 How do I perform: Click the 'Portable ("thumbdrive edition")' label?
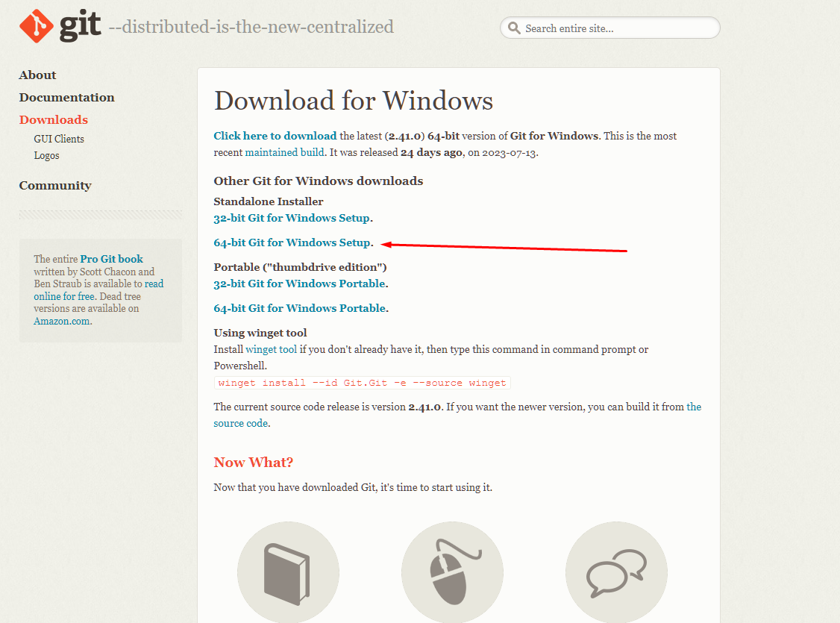(x=300, y=267)
